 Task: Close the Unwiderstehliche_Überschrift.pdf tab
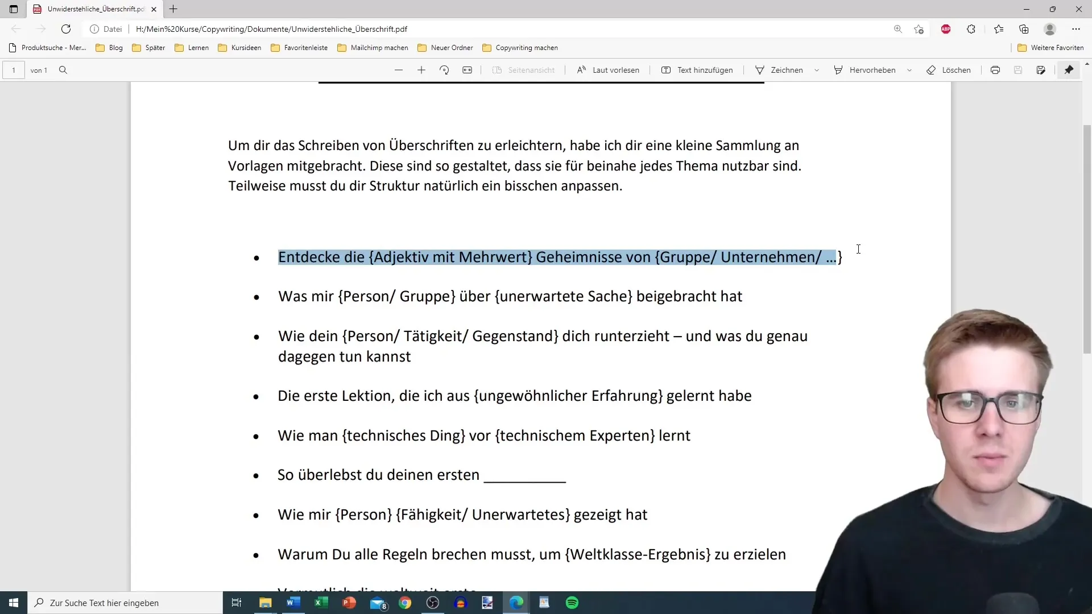[x=154, y=9]
